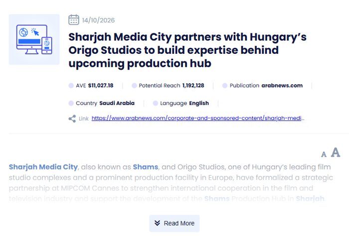Click the first highlighted Shams keyword
This screenshot has width=349, height=236.
tap(146, 167)
